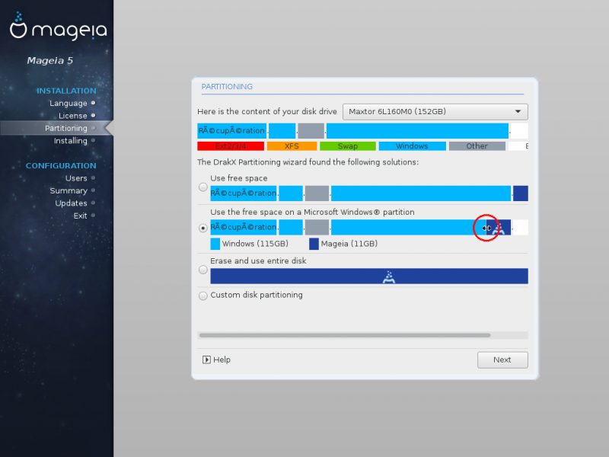609x457 pixels.
Task: Click the Help triangle icon
Action: [x=206, y=360]
